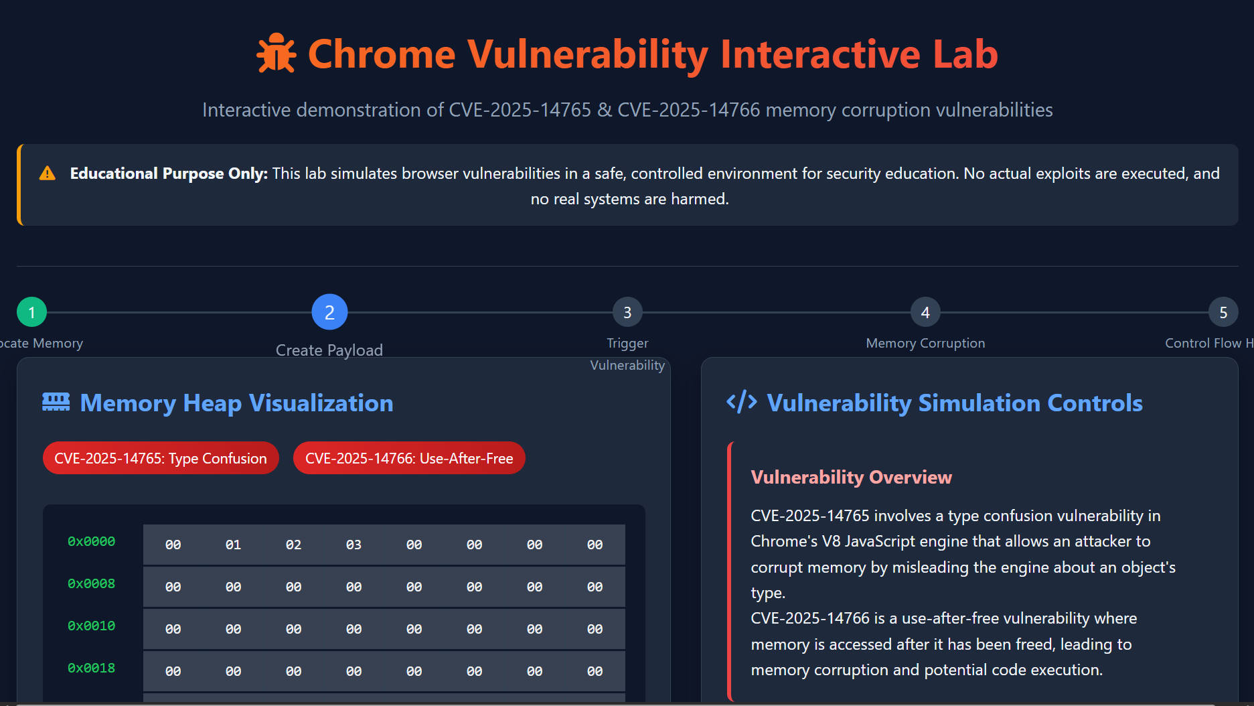Click the "Memory Heap Visualization" heading
The height and width of the screenshot is (706, 1254).
pyautogui.click(x=236, y=403)
